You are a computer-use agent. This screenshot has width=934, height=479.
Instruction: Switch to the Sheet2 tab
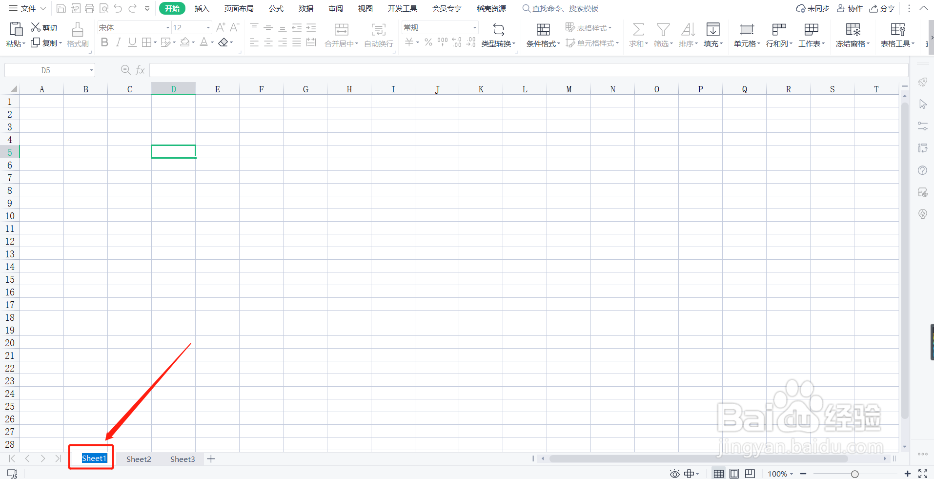(x=139, y=459)
